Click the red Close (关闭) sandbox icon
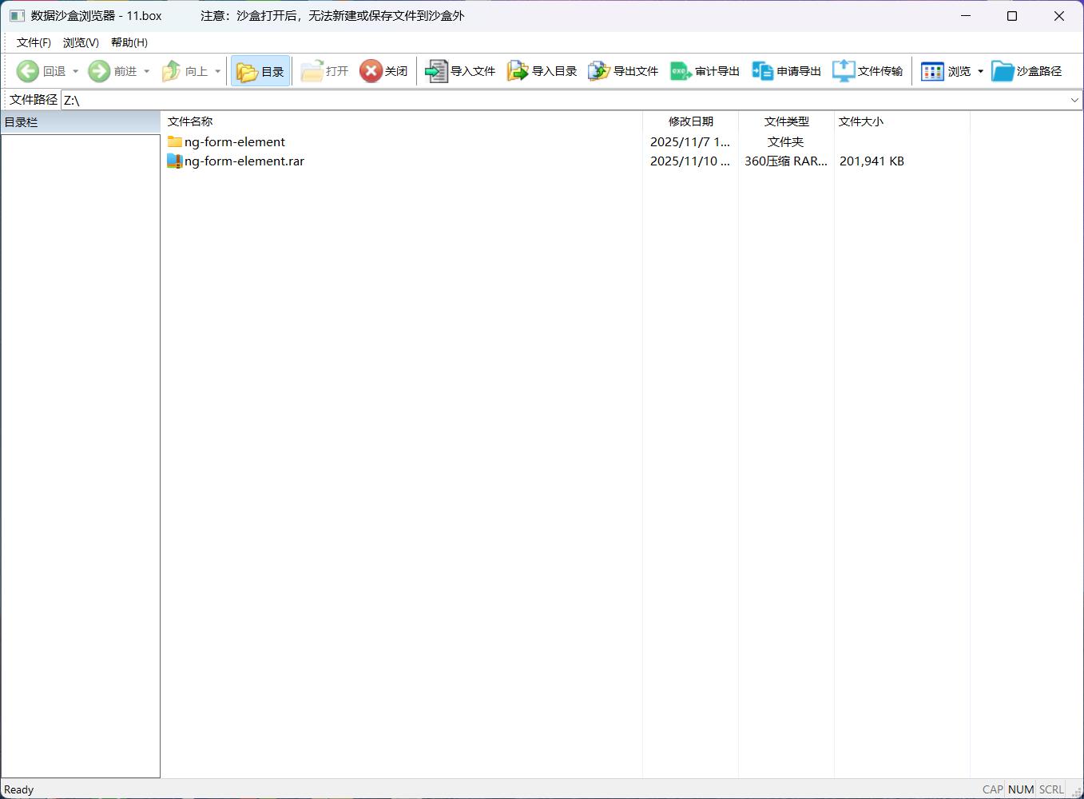Viewport: 1084px width, 799px height. click(371, 71)
